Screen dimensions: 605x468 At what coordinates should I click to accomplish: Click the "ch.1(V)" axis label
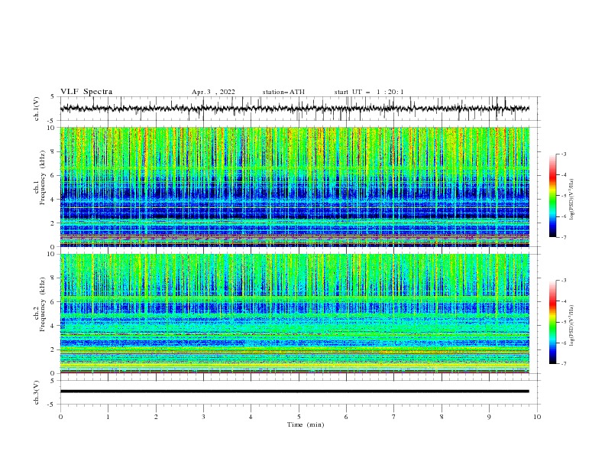click(x=37, y=109)
